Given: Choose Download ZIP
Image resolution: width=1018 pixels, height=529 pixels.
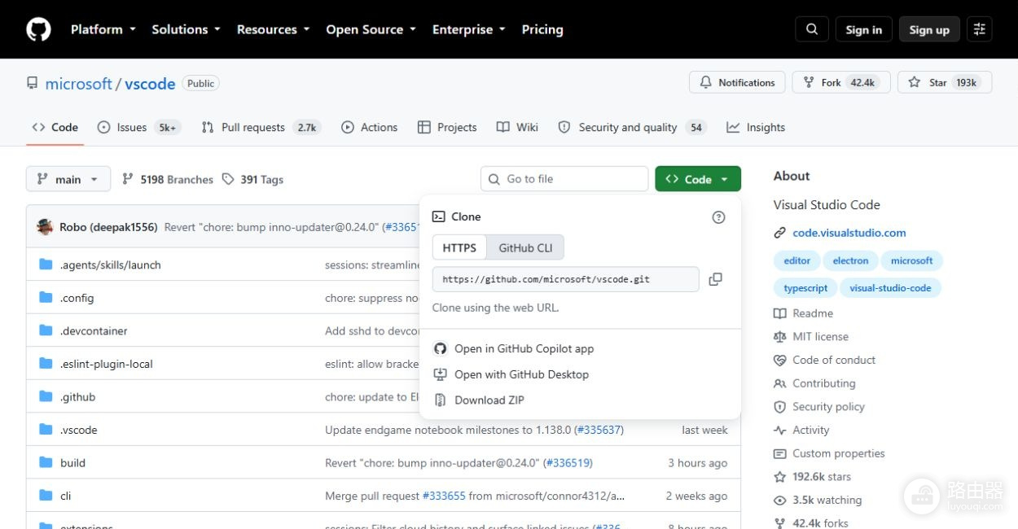Looking at the screenshot, I should [x=489, y=400].
